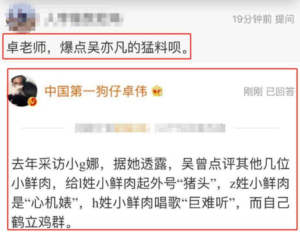This screenshot has width=300, height=232.
Task: Click the answer line mentioning “猪头”
Action: pos(151,183)
